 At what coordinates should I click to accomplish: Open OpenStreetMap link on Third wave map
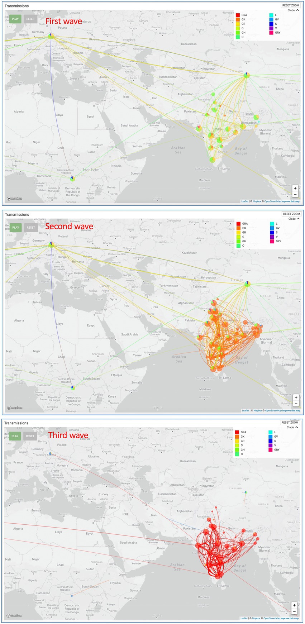pos(271,618)
